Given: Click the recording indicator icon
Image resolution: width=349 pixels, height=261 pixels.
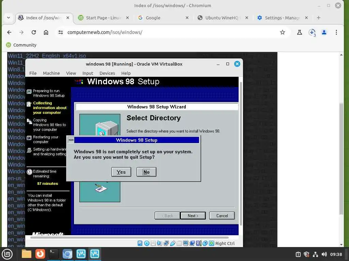Looking at the screenshot, I should [x=192, y=243].
